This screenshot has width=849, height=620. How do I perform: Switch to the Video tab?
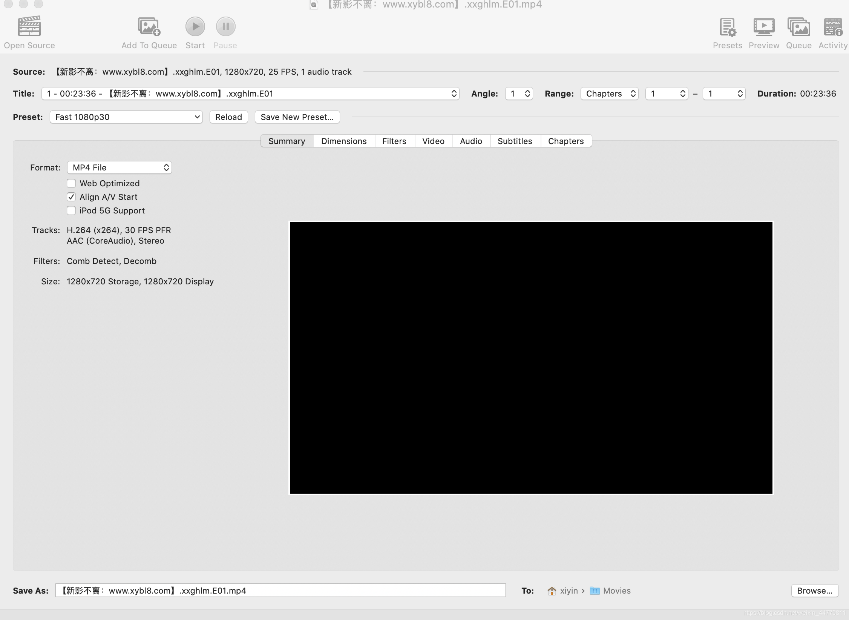433,141
